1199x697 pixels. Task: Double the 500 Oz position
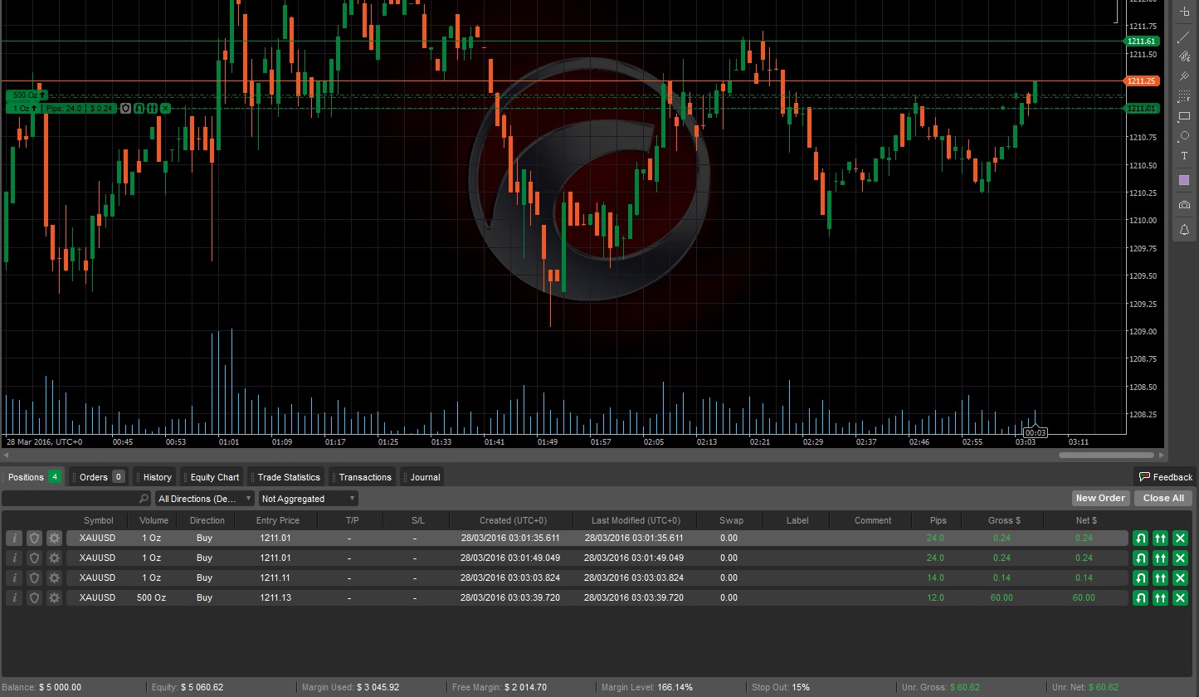pos(1160,597)
